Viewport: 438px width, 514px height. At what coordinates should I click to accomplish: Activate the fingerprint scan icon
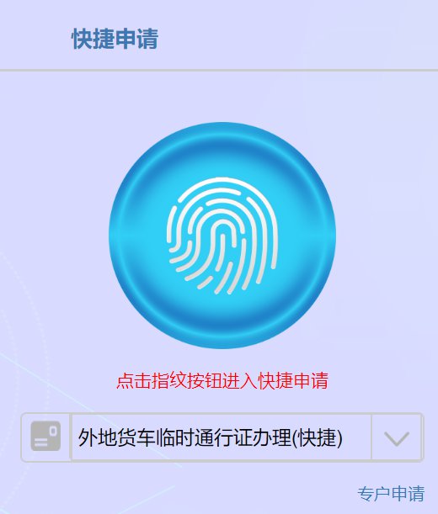[222, 236]
